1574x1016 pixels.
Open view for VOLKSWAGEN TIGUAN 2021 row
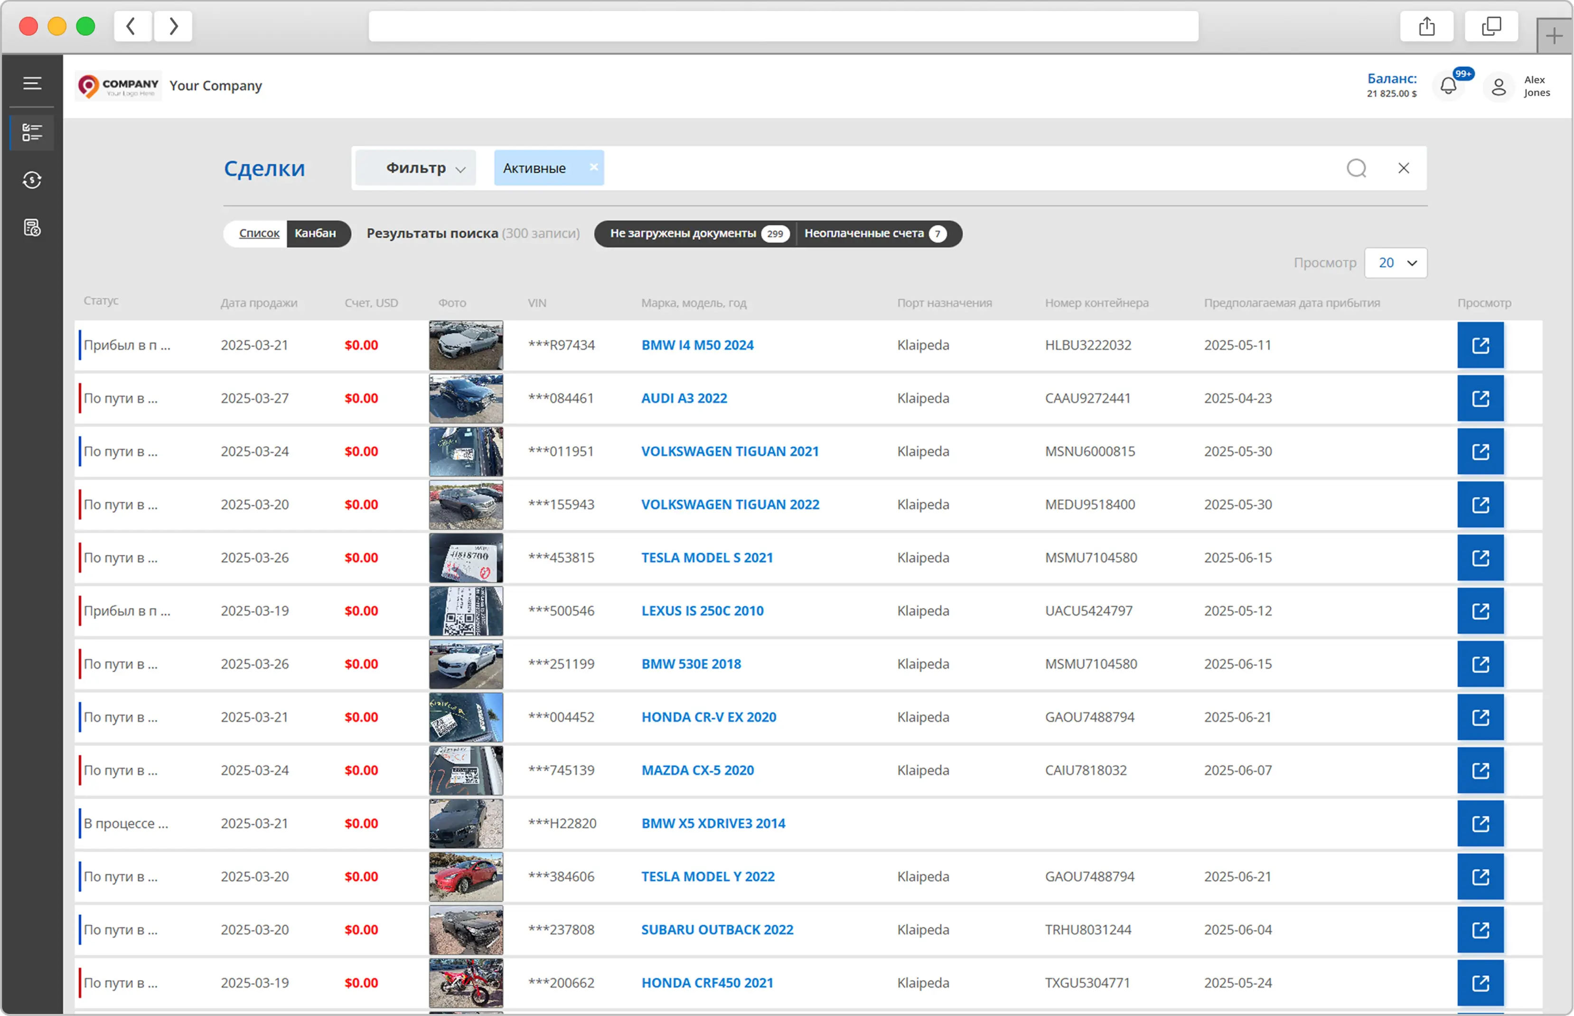(1480, 451)
